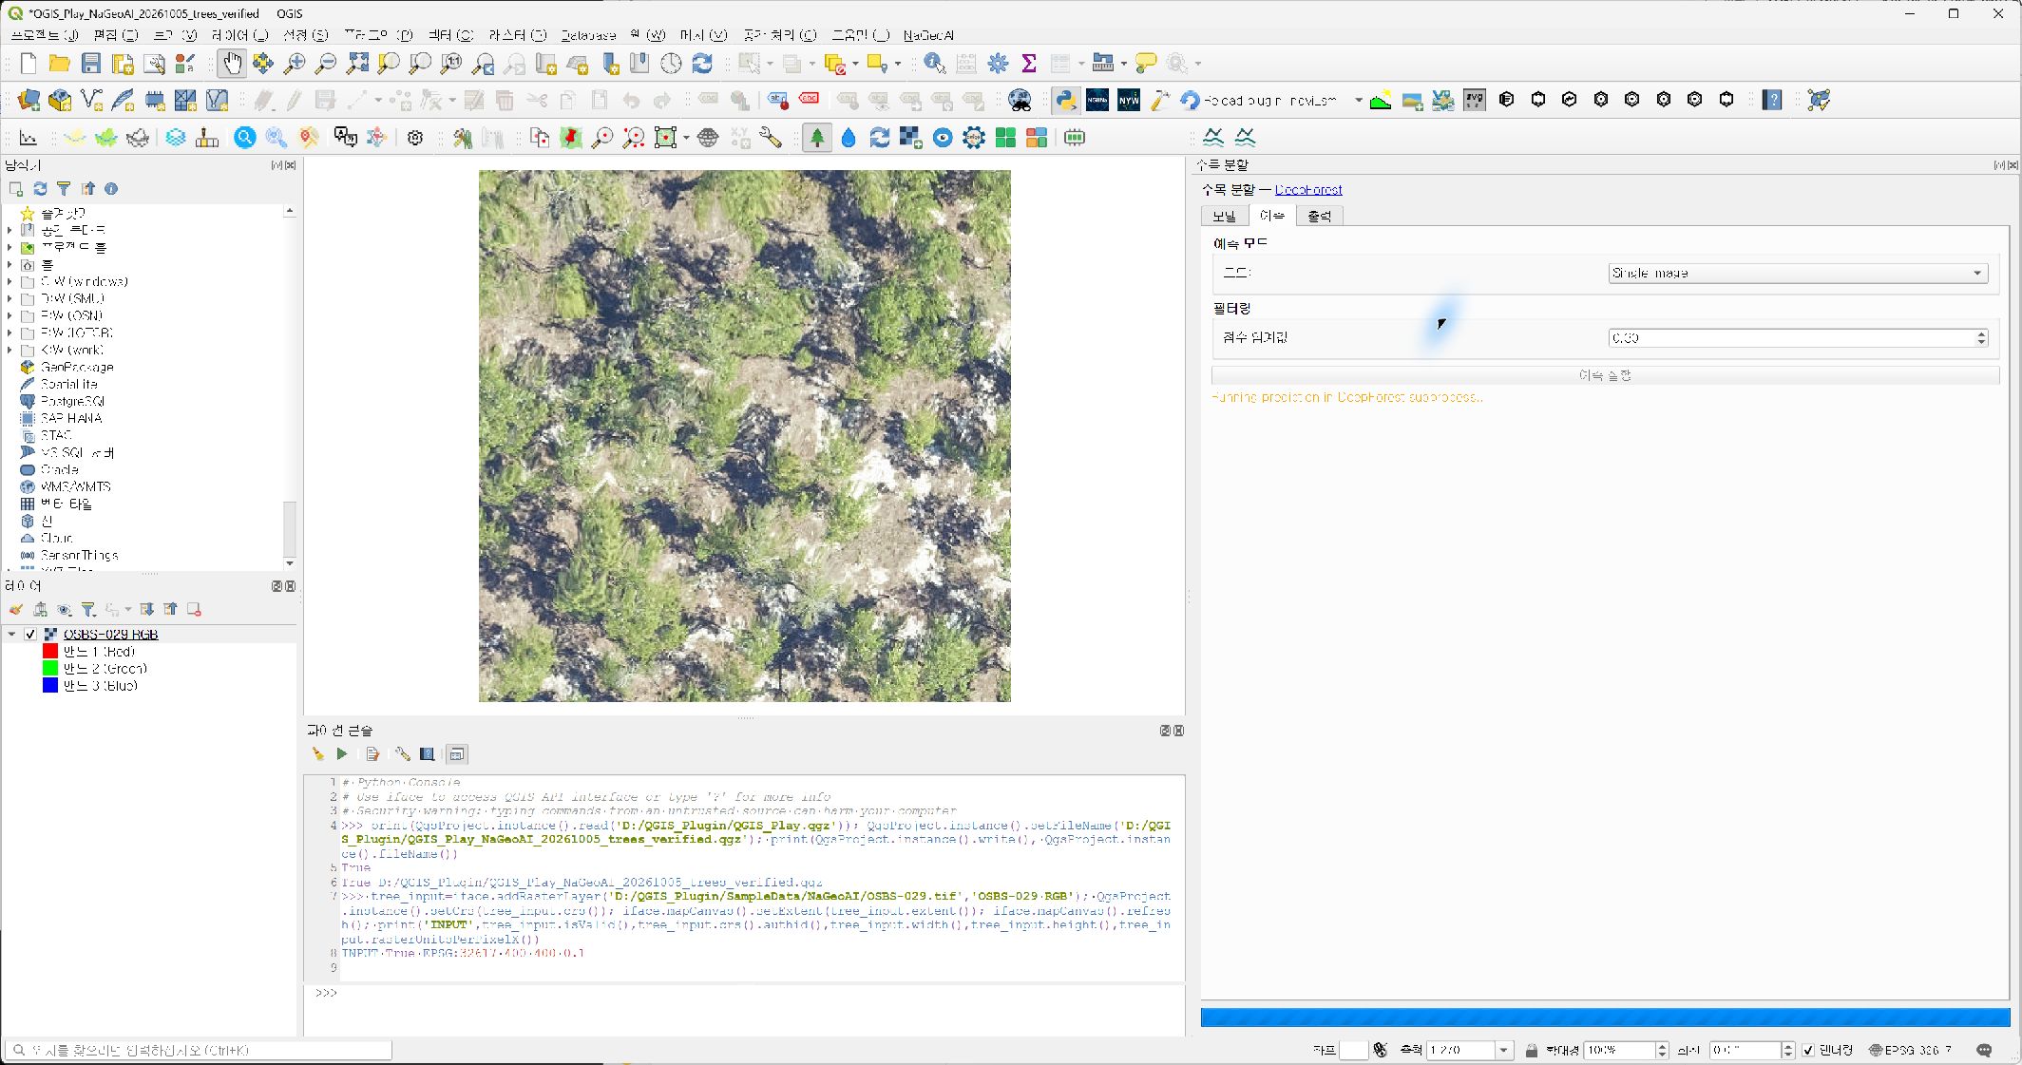Open the NaGeoAI menu

pos(927,35)
